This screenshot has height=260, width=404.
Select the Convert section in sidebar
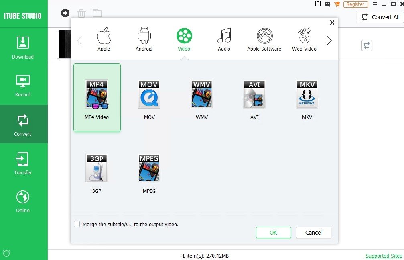(x=23, y=125)
